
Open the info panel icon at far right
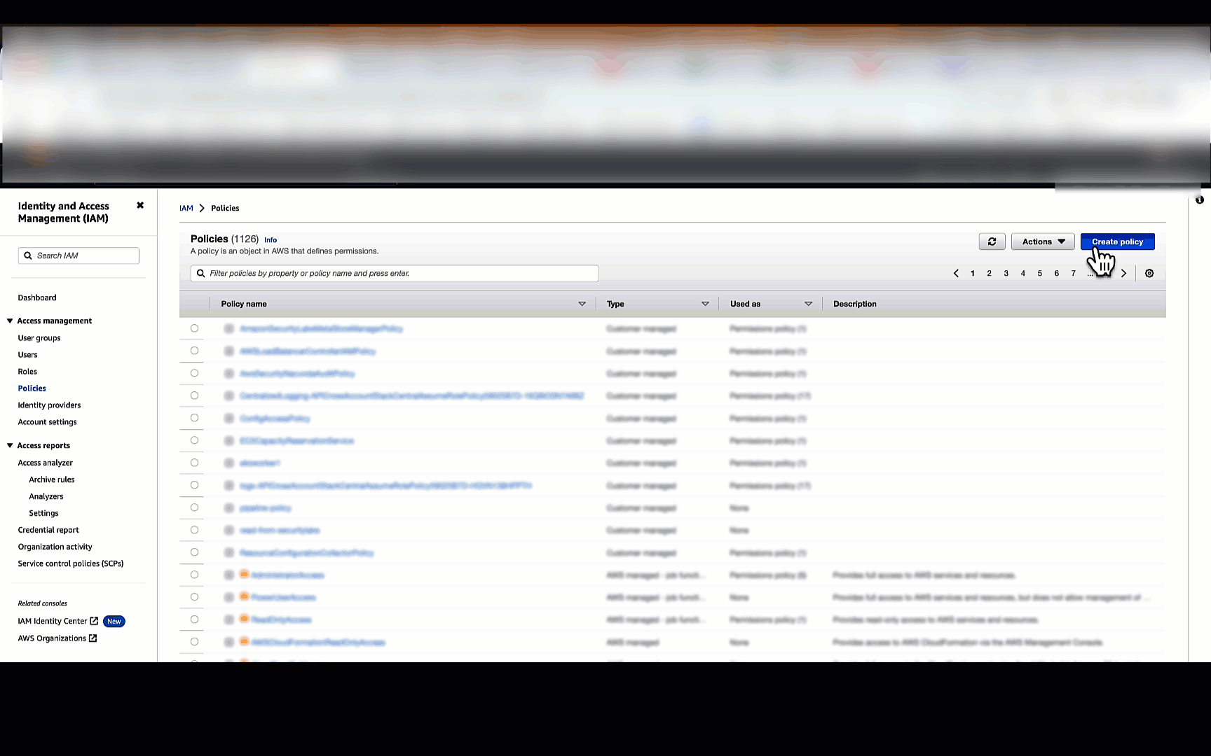[x=1200, y=199]
